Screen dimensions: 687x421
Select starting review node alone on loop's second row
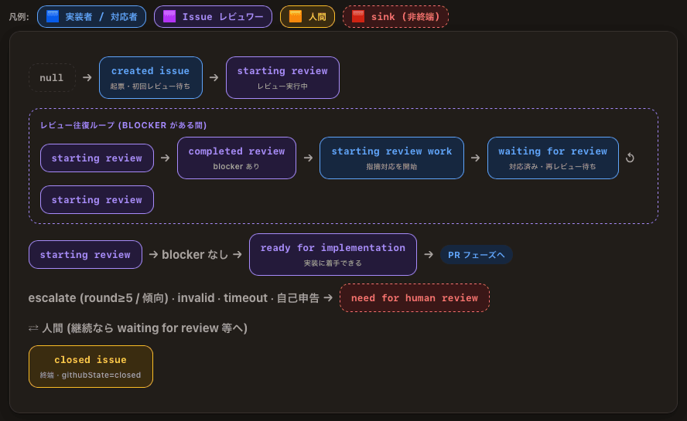click(x=97, y=199)
